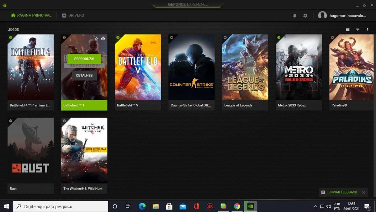The height and width of the screenshot is (212, 376).
Task: Click the user avatar icon
Action: 322,15
